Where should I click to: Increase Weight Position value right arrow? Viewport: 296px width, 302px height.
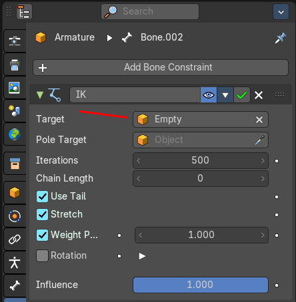[x=263, y=235]
